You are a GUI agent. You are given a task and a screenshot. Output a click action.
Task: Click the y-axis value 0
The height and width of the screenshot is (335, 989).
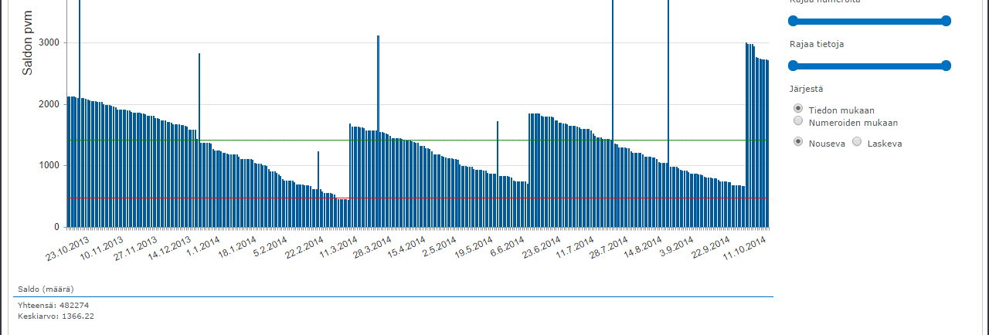point(57,227)
